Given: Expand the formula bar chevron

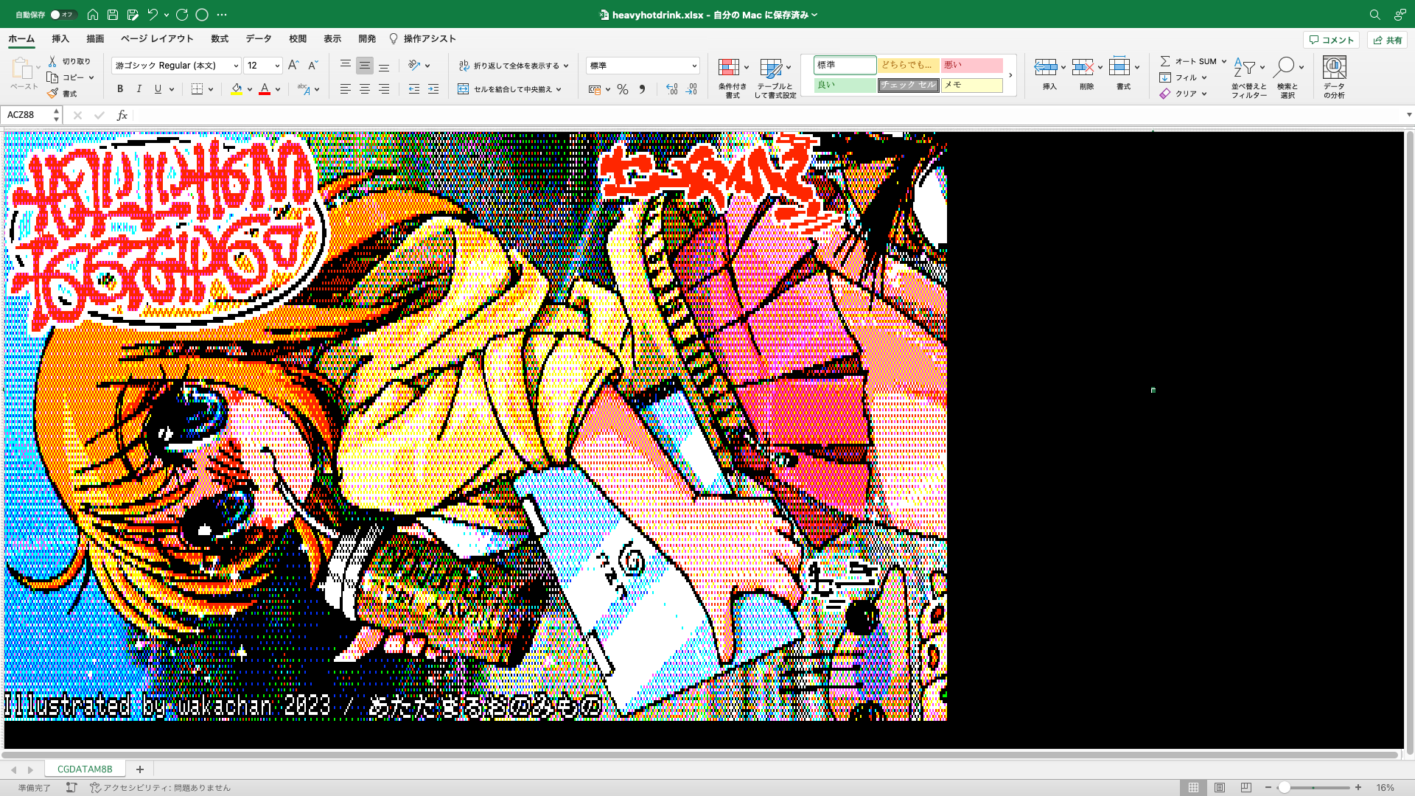Looking at the screenshot, I should click(x=1409, y=115).
